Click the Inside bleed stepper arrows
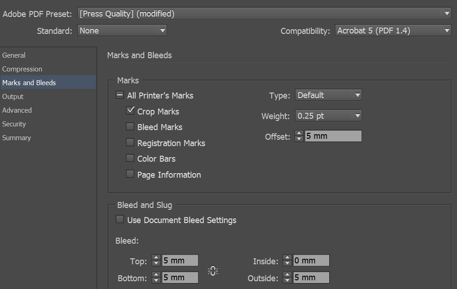This screenshot has width=457, height=289. coord(287,261)
